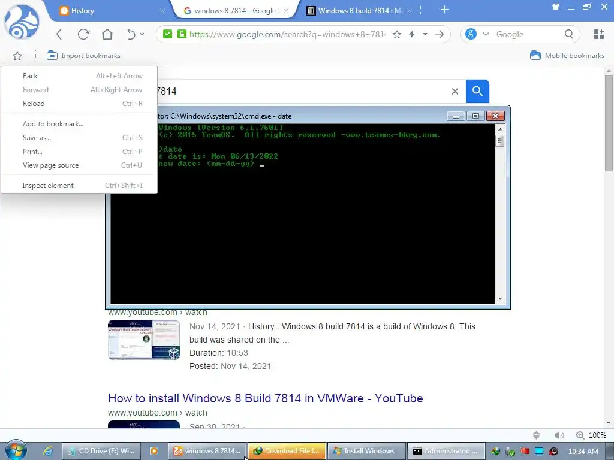Click the blue monitor network tray icon
The height and width of the screenshot is (460, 614).
tap(539, 452)
